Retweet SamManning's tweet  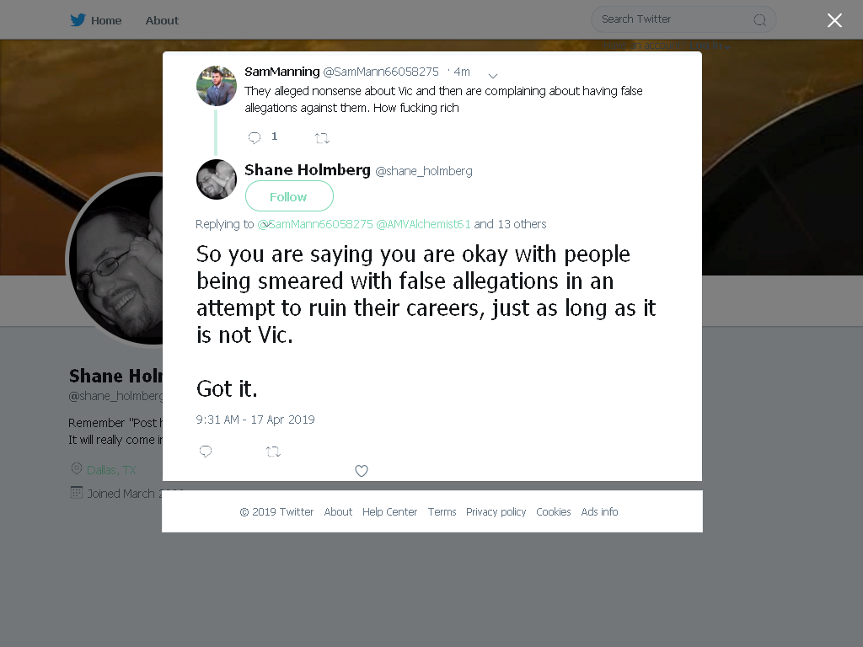click(x=322, y=138)
